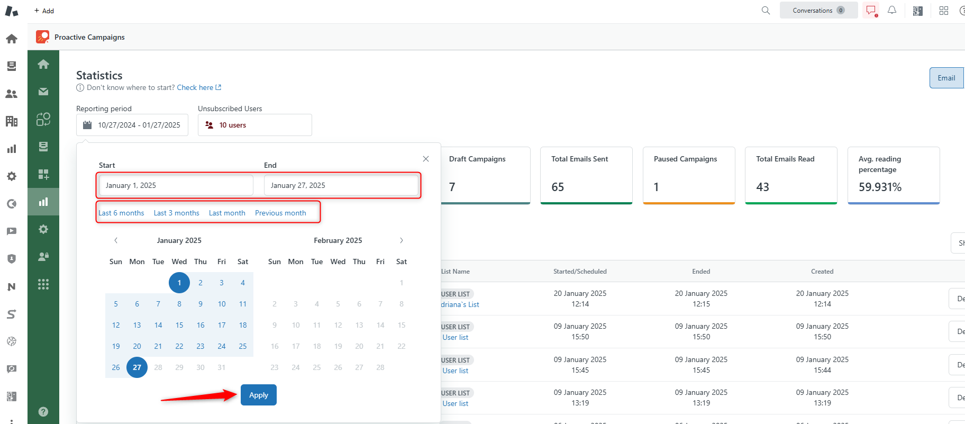Open Views icon in the gray Zendesk bar
Image resolution: width=965 pixels, height=424 pixels.
[x=12, y=66]
